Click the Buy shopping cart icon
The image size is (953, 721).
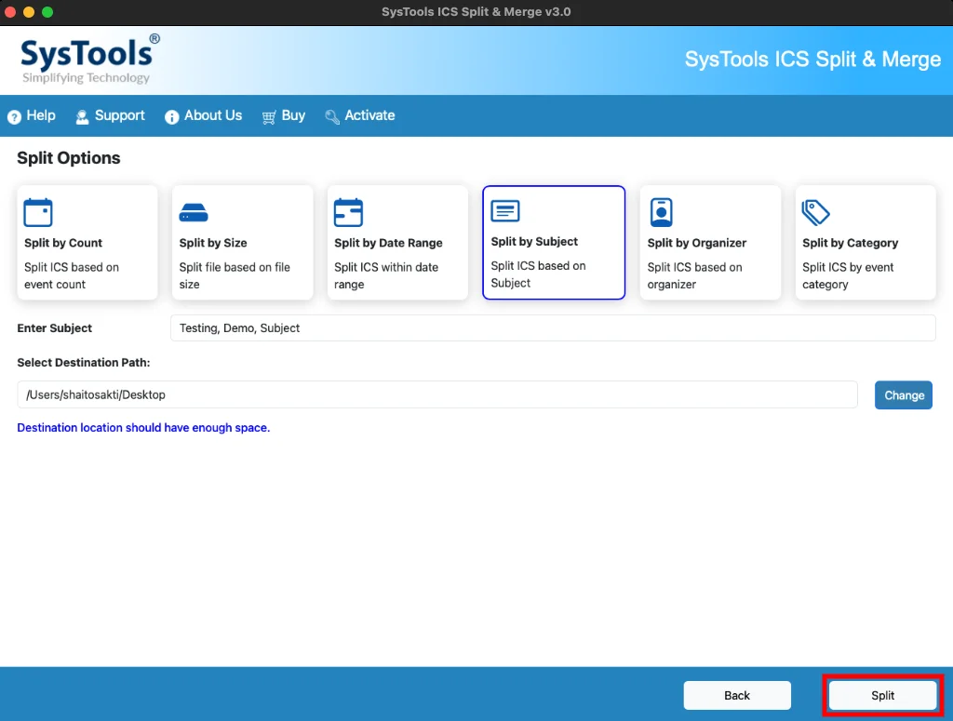tap(269, 116)
